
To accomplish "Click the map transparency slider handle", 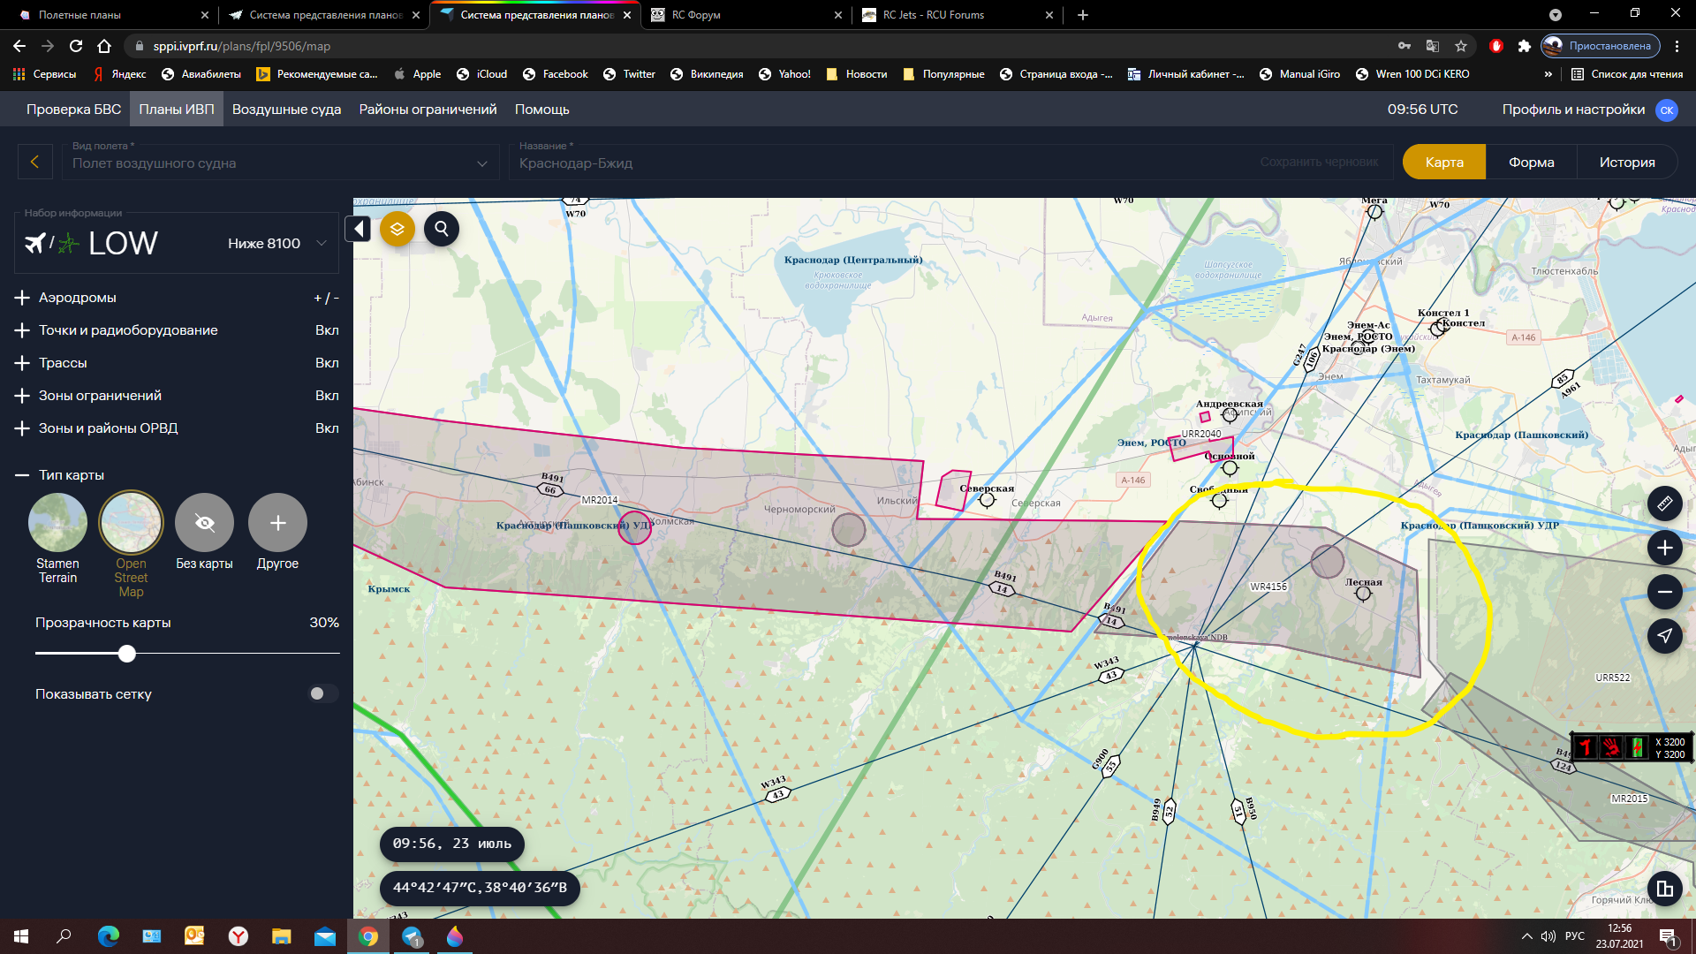I will [x=127, y=654].
